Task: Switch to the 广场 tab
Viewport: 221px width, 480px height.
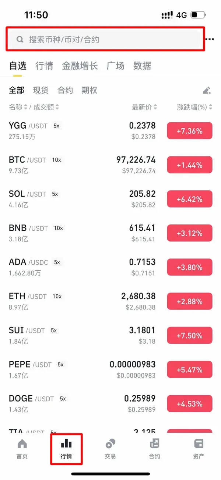Action: [115, 65]
